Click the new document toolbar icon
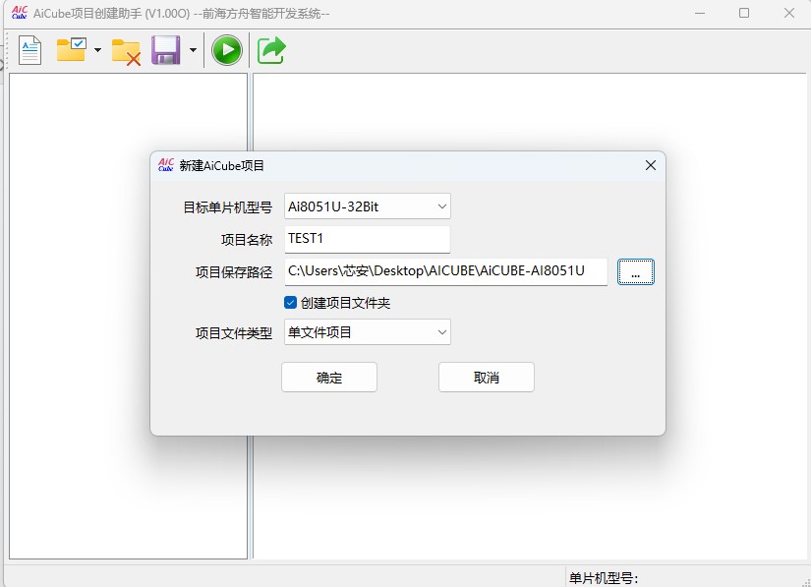The image size is (811, 587). (x=30, y=50)
